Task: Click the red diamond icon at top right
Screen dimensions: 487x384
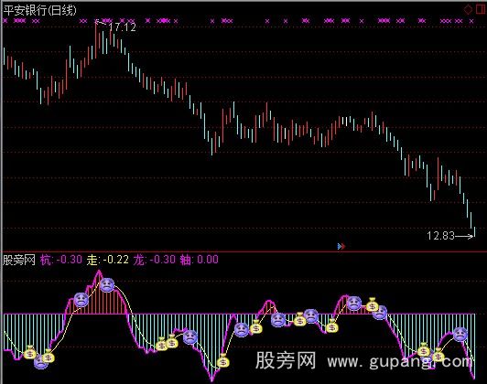Action: pyautogui.click(x=468, y=10)
